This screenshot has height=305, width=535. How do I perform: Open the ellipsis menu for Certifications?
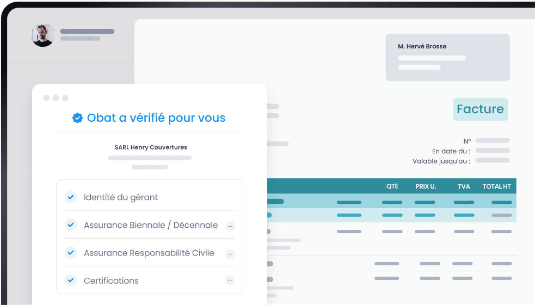pos(230,281)
